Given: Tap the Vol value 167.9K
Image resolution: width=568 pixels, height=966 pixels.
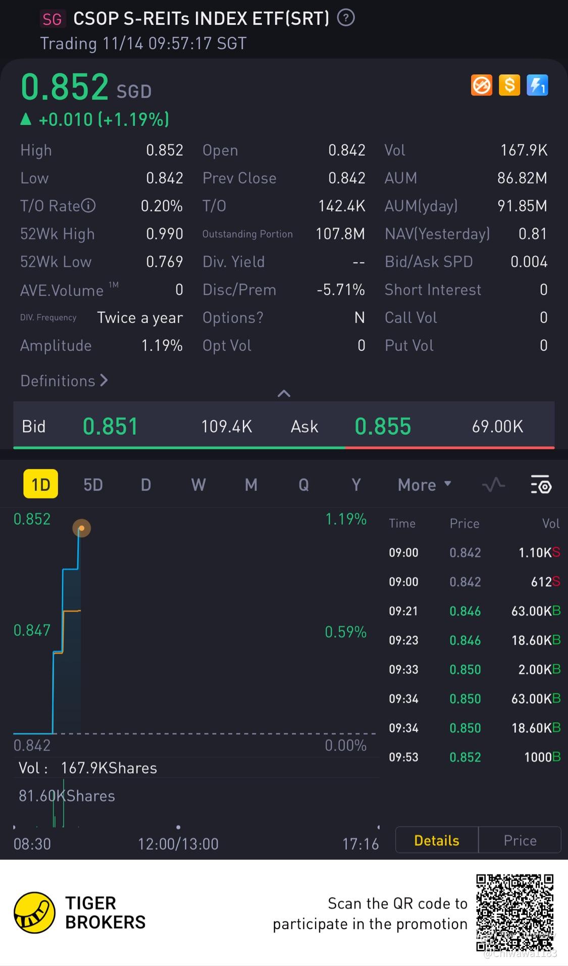Looking at the screenshot, I should pos(524,150).
